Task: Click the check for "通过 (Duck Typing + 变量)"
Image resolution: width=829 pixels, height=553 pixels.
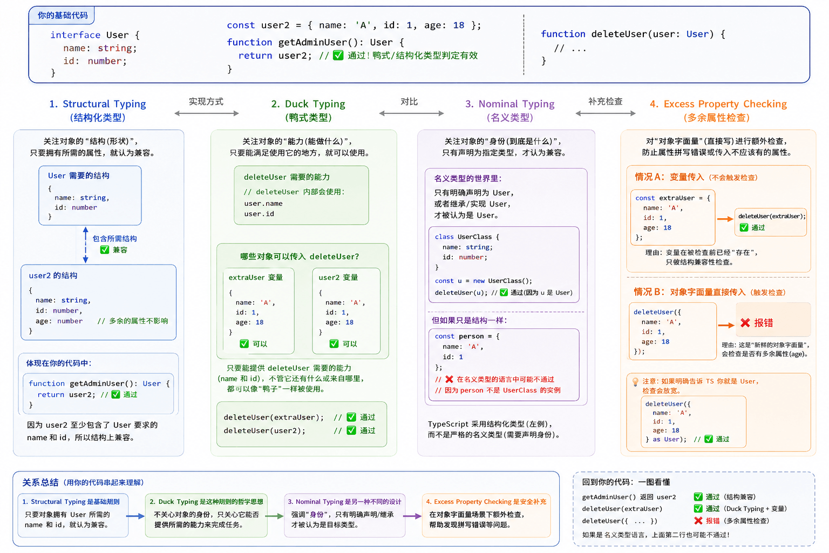Action: pyautogui.click(x=698, y=508)
